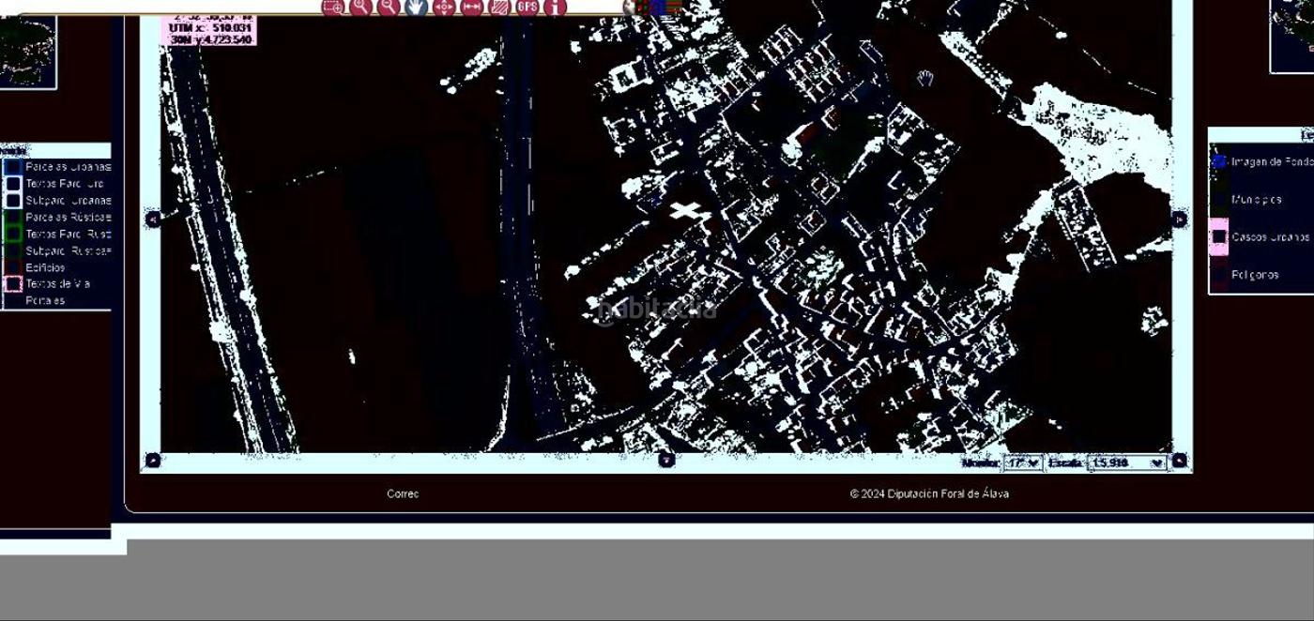Pan map east with right edge arrow

coord(1180,220)
